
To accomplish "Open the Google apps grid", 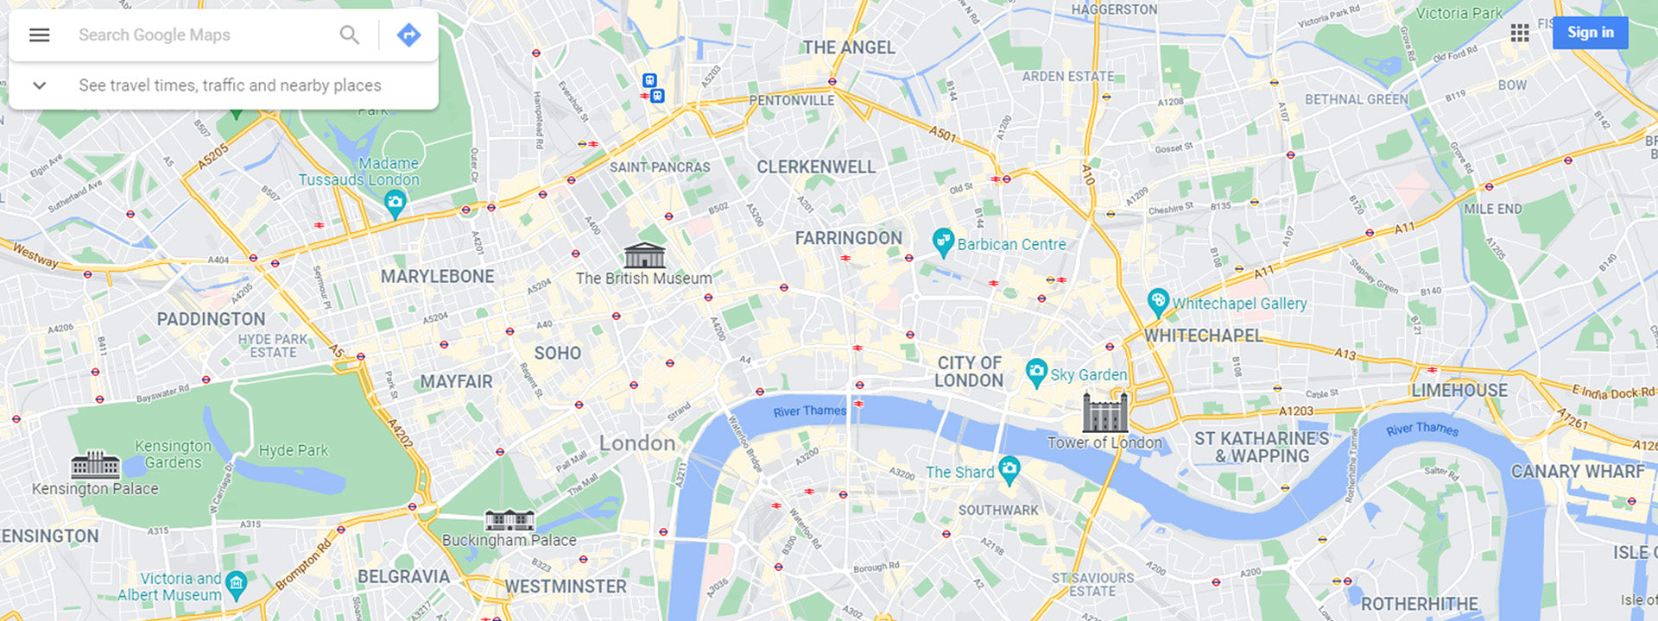I will tap(1520, 34).
